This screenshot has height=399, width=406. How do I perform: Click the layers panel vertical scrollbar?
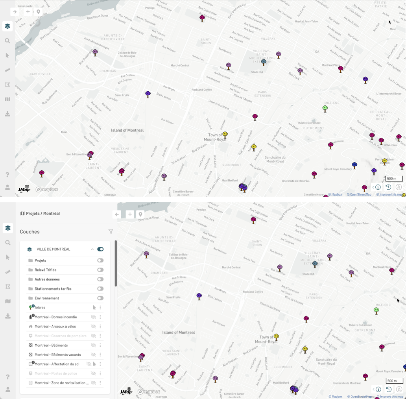click(116, 264)
